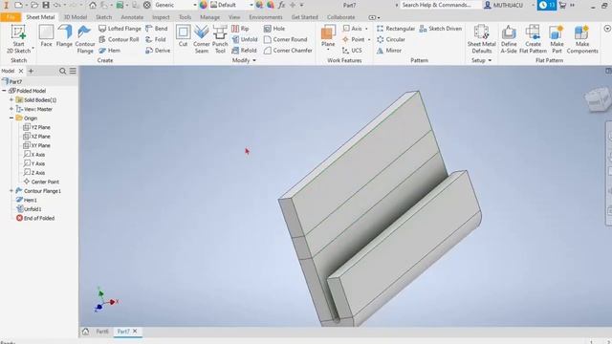The height and width of the screenshot is (344, 612).
Task: Open the Modify panel dropdown
Action: point(244,60)
